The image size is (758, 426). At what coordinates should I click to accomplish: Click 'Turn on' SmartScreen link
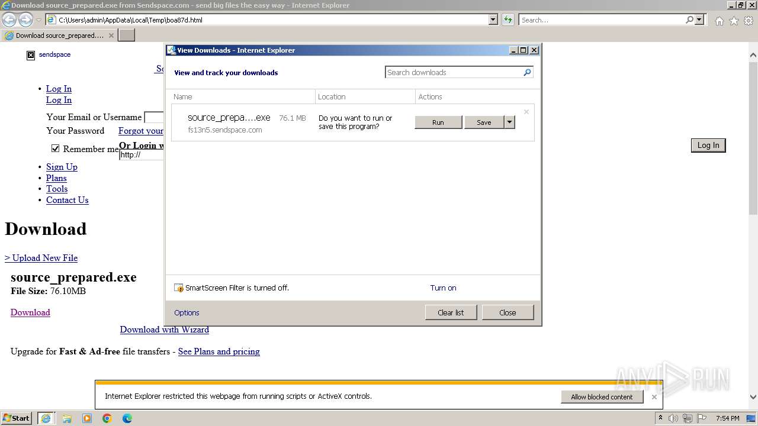(x=443, y=288)
